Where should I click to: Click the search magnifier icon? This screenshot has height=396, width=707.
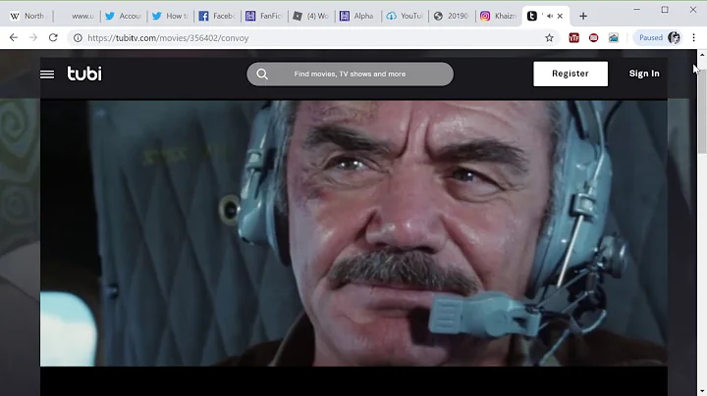262,74
